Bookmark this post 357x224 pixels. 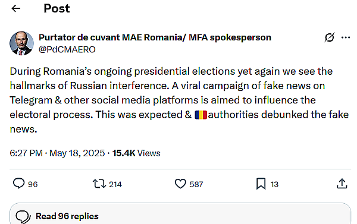[x=261, y=184]
